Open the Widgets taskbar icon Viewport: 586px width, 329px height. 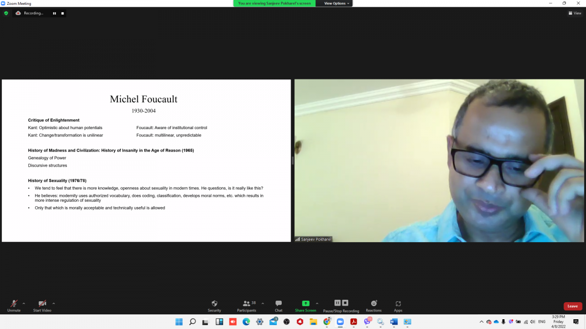pyautogui.click(x=219, y=322)
